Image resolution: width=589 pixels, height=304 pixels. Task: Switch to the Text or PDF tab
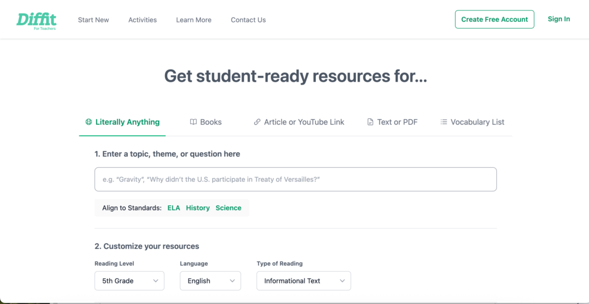click(392, 122)
